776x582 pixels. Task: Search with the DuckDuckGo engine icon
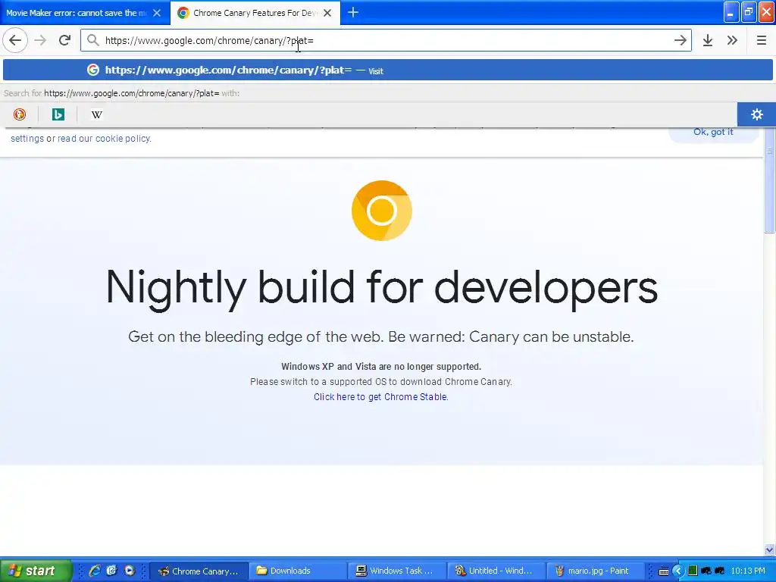pos(19,114)
